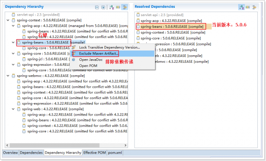Click jar icon beside spring-beans 5.0.6 in hierarchy
Screen dimensions: 266x161
coord(19,42)
